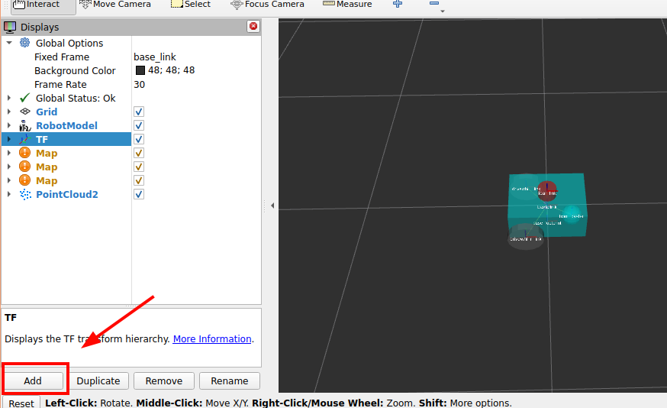This screenshot has width=667, height=408.
Task: Click the minus toolbar icon
Action: coord(434,5)
